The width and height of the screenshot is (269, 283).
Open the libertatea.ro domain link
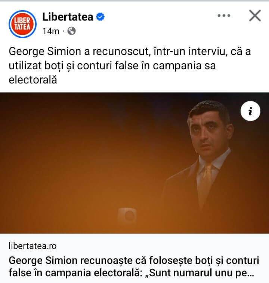pyautogui.click(x=33, y=246)
